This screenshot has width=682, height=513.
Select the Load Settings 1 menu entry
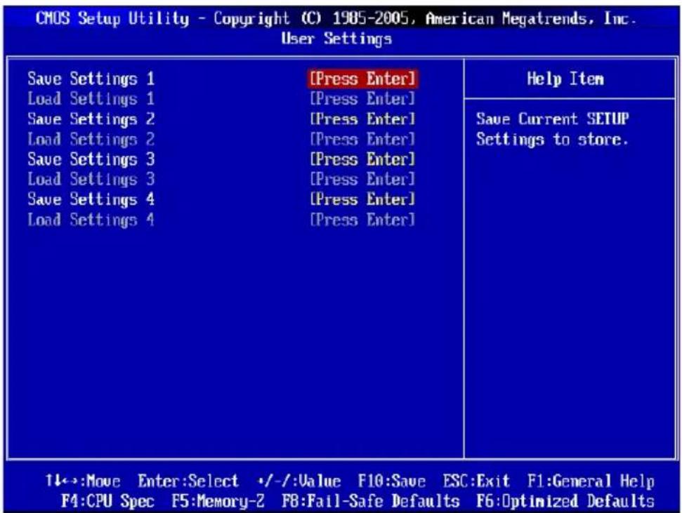tap(91, 99)
